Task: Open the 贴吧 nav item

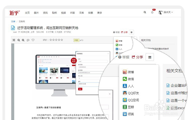Action: 54,13
